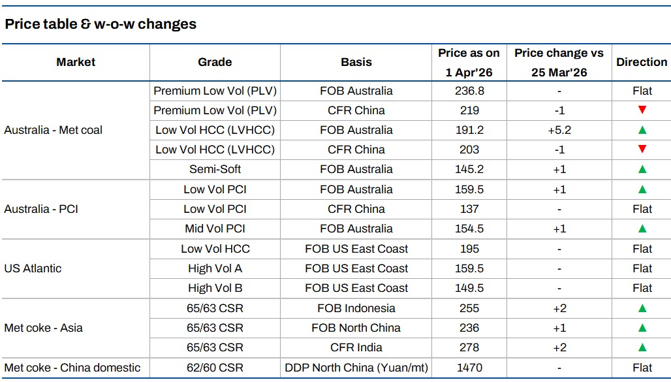Screen dimensions: 671x382
Task: Select the green arrow in the FOB North China row
Action: (642, 328)
